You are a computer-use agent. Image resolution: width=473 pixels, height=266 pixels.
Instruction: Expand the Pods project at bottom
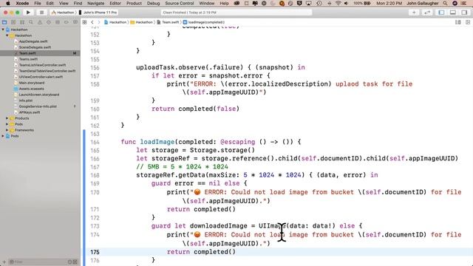point(3,136)
